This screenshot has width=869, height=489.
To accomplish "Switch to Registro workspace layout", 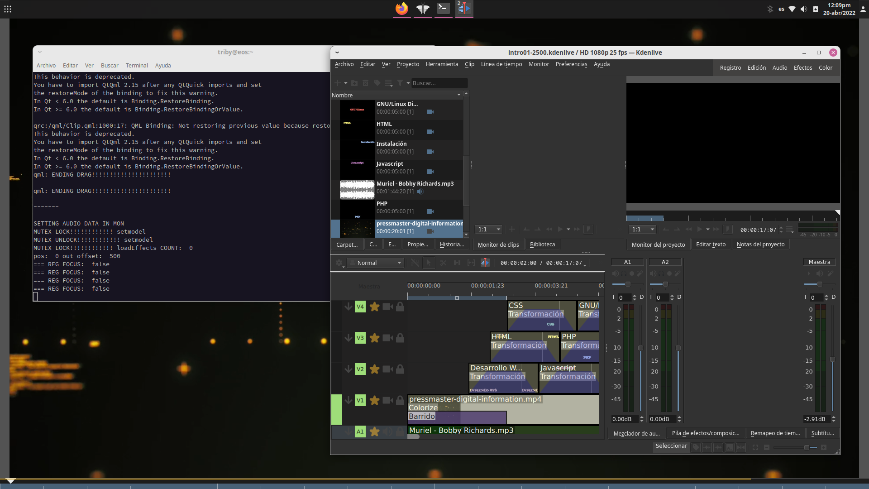I will [730, 68].
